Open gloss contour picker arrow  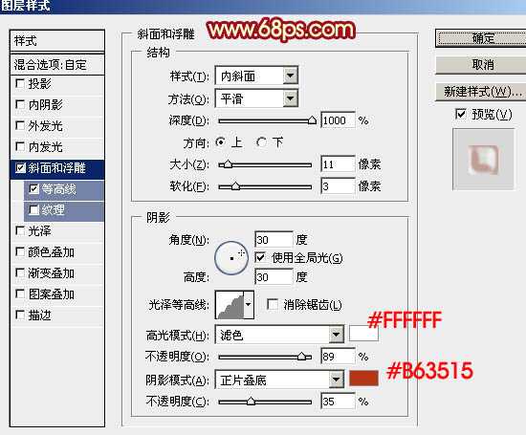[249, 305]
